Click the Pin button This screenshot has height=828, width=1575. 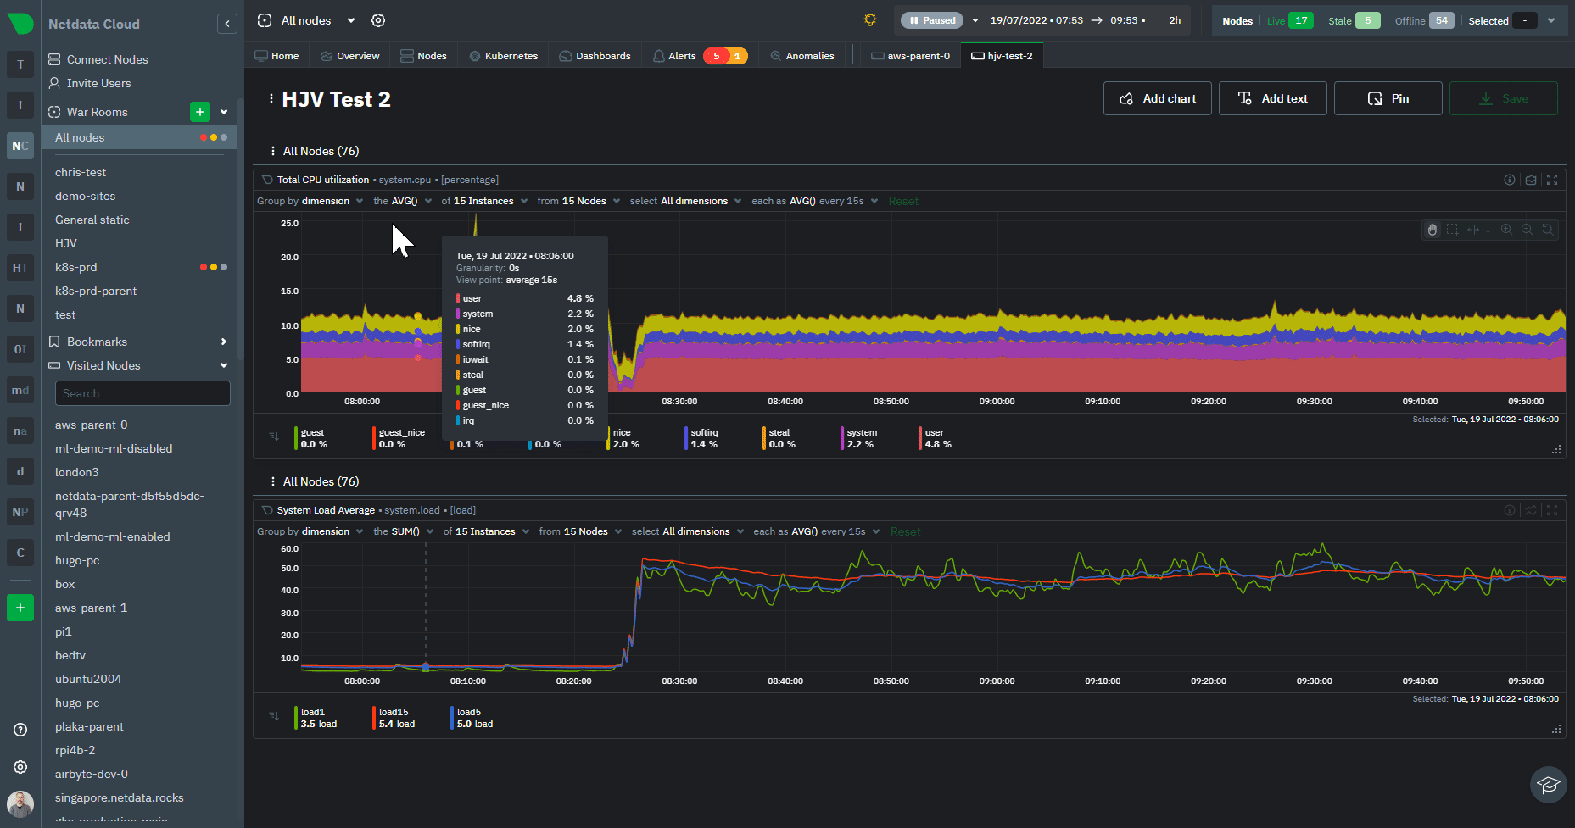(x=1388, y=98)
